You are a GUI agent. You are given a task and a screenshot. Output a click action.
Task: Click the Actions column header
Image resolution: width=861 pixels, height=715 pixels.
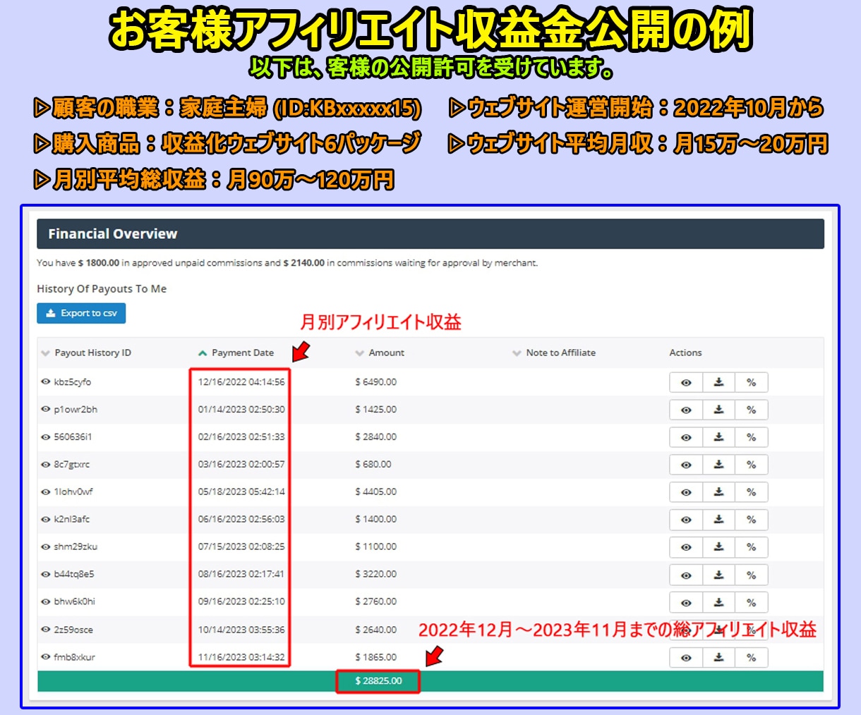(685, 353)
